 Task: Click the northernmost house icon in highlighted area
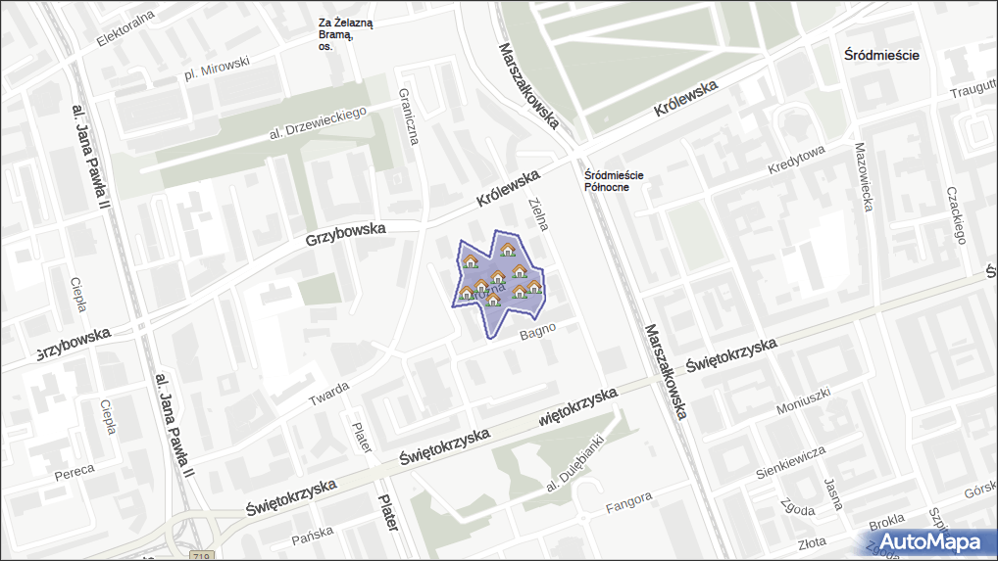[x=507, y=249]
